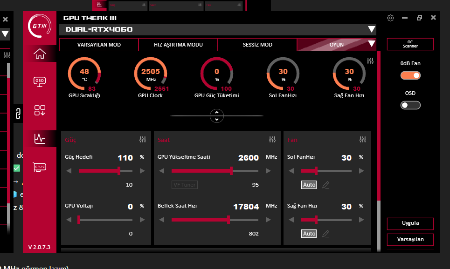This screenshot has width=450, height=269.
Task: Open Saat panel settings icon
Action: 272,140
